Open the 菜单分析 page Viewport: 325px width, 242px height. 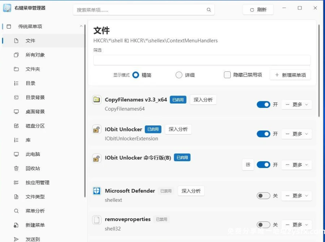[x=44, y=211]
